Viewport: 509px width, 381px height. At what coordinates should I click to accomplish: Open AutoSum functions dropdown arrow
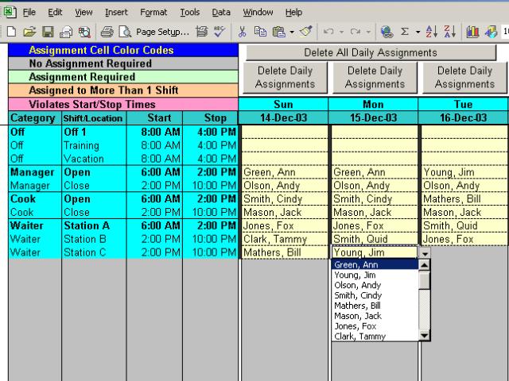tap(418, 32)
